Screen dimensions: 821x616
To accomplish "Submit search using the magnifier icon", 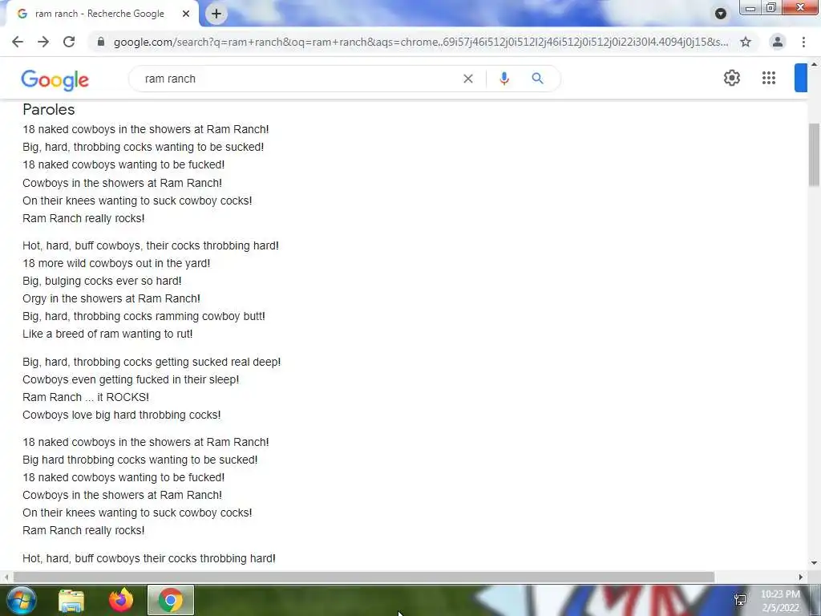I will pos(537,79).
